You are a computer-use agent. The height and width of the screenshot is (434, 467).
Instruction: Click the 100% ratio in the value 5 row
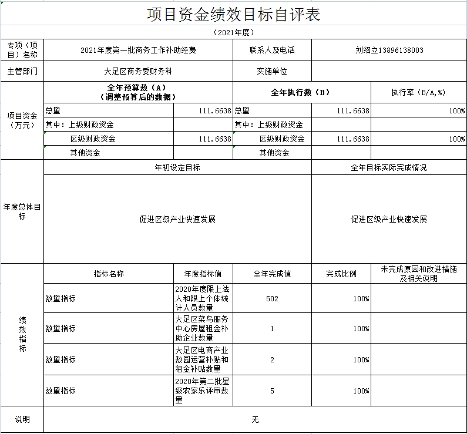341,390
